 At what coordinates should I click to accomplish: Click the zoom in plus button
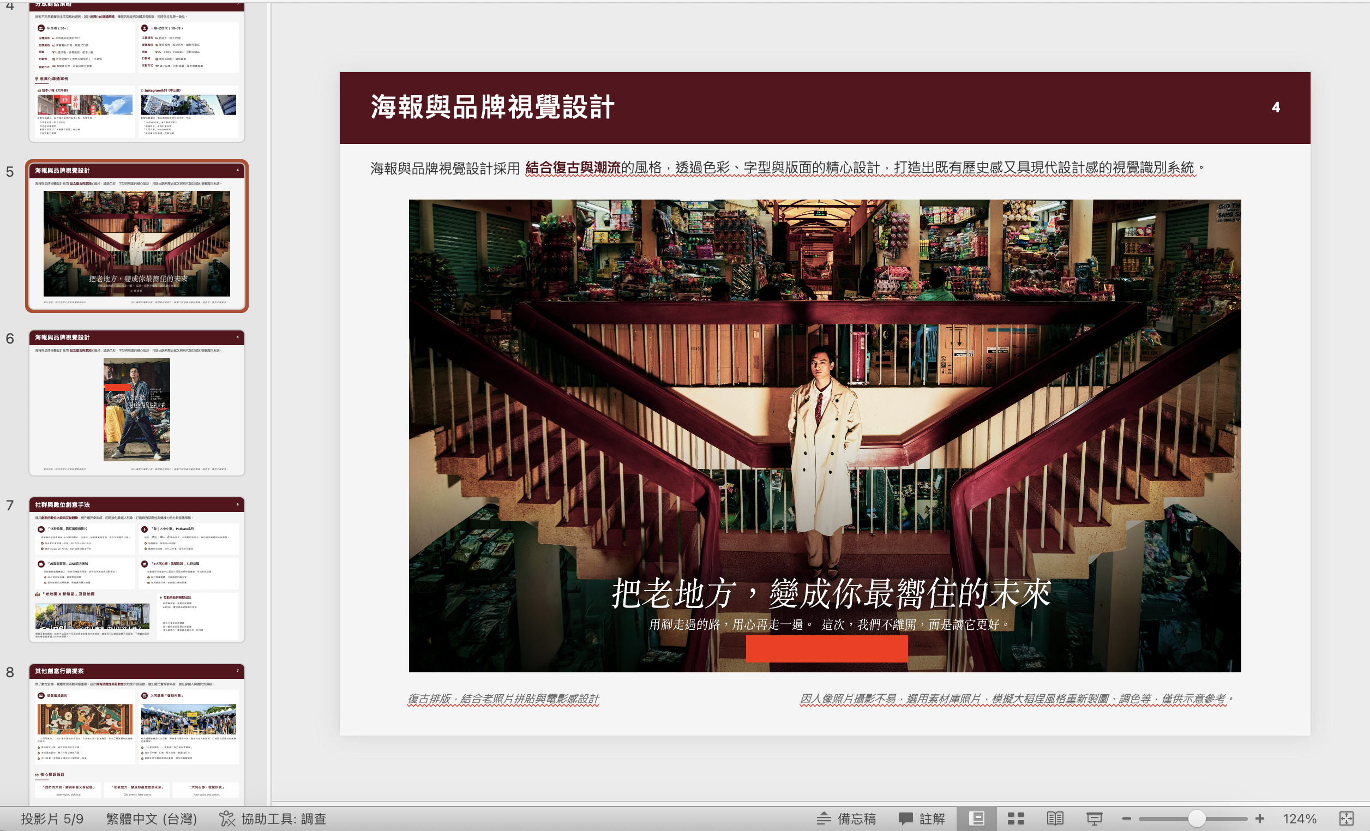(1259, 818)
